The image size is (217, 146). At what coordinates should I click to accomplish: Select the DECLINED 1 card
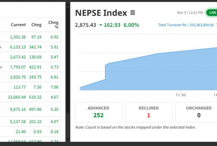pos(149,112)
